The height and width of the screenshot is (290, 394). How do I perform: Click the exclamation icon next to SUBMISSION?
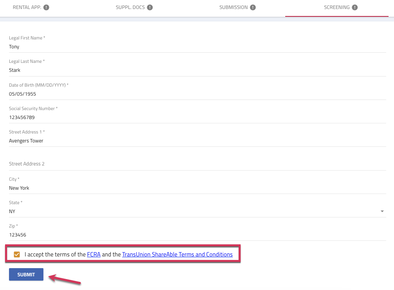253,7
